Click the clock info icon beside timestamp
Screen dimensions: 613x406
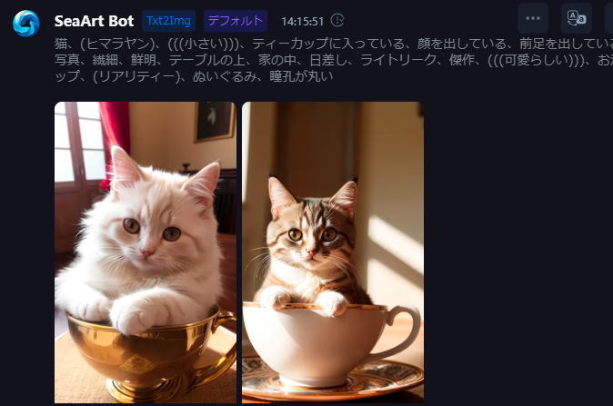(x=337, y=20)
